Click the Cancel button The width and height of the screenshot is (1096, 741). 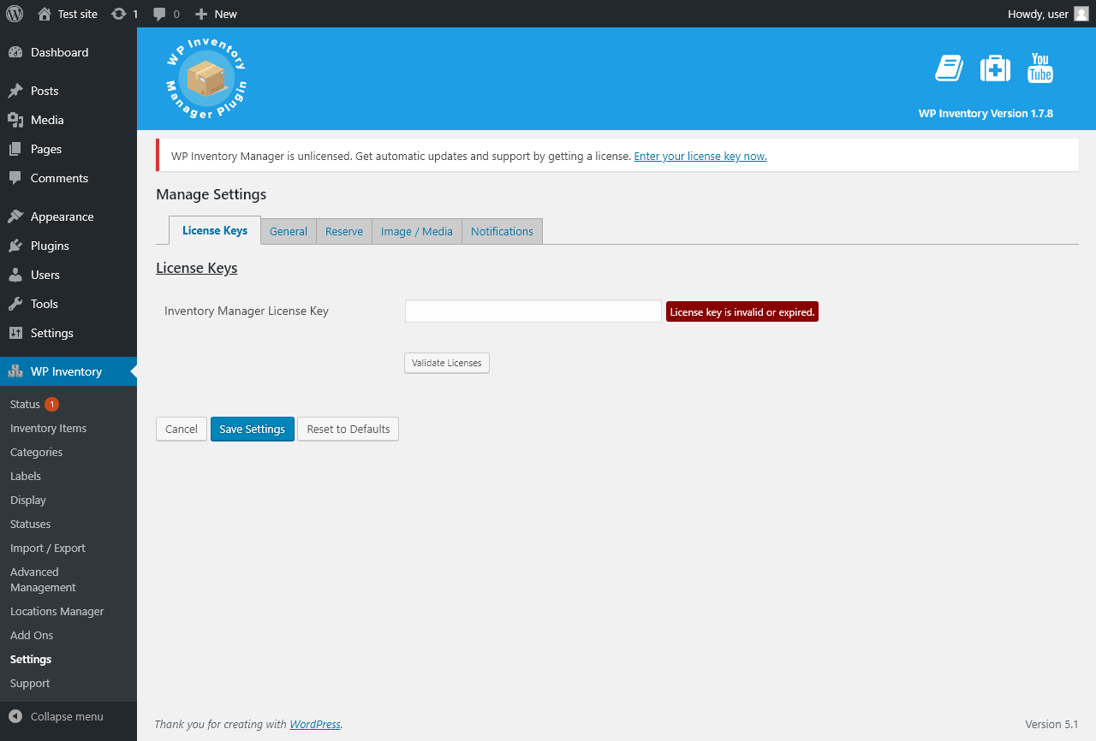[182, 429]
